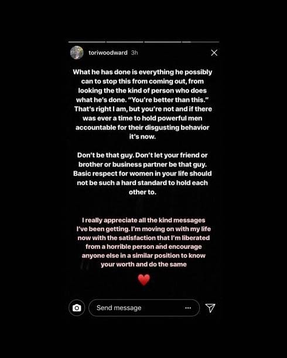This screenshot has height=358, width=287.
Task: Open the three-dot options in message bar
Action: [x=188, y=308]
